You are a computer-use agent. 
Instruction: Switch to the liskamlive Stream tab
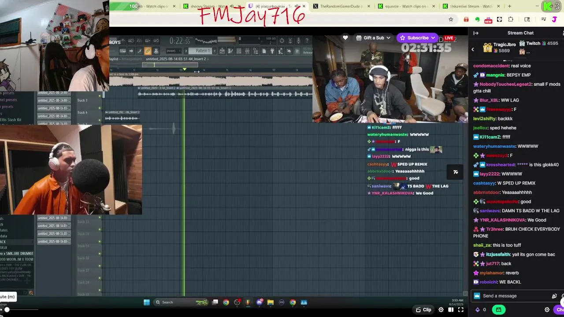click(471, 6)
